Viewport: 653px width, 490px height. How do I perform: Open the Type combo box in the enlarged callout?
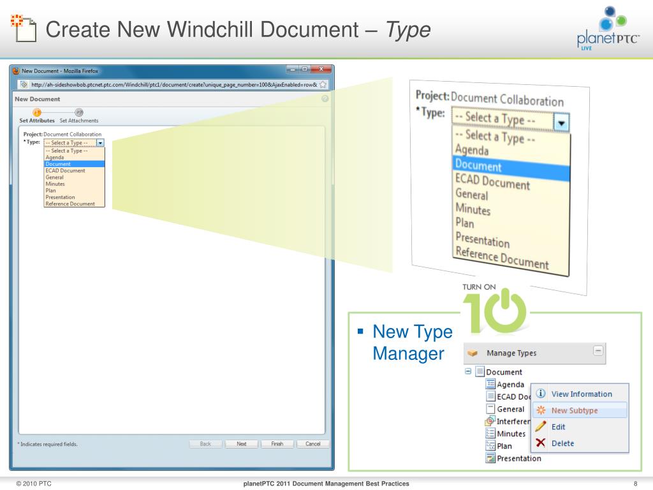[x=510, y=119]
